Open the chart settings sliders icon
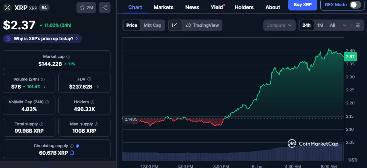The height and width of the screenshot is (168, 367). [x=358, y=25]
